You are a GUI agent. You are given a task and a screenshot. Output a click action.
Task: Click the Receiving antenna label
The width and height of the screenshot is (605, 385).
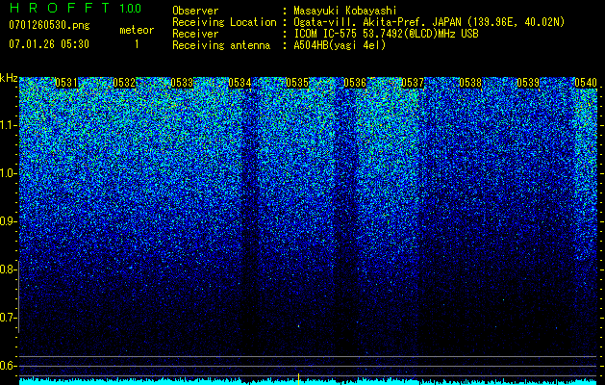[x=221, y=45]
